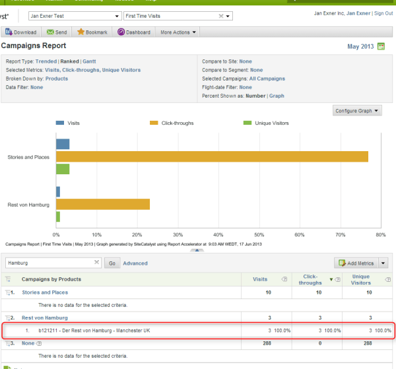Click Flight-date Filter None link
This screenshot has height=369, width=396.
[246, 87]
